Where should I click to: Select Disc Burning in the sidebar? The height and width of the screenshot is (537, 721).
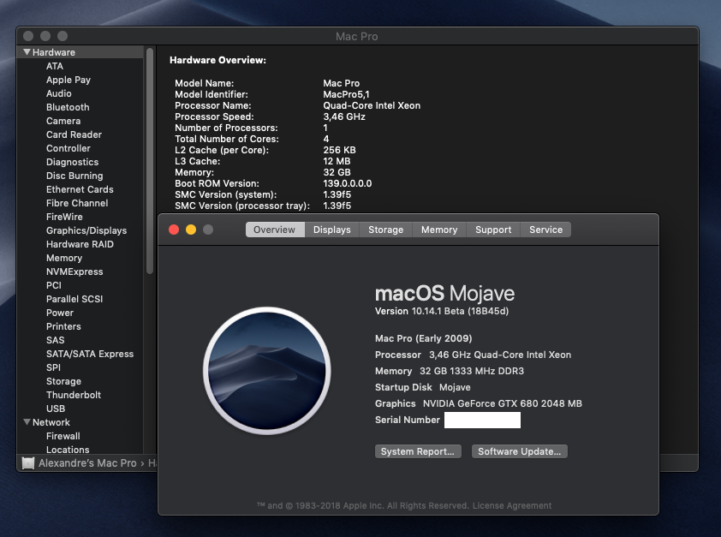(74, 176)
